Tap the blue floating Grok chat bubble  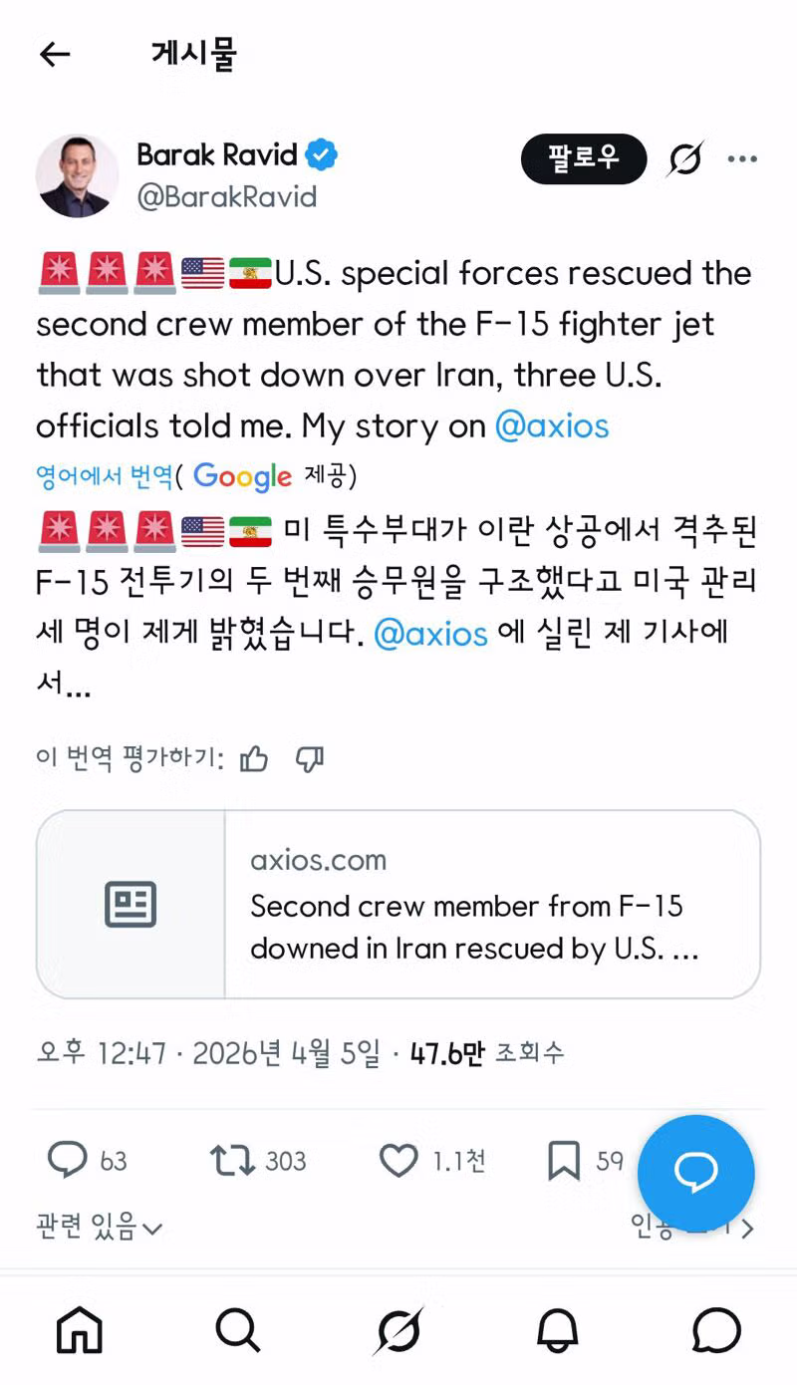point(695,1173)
